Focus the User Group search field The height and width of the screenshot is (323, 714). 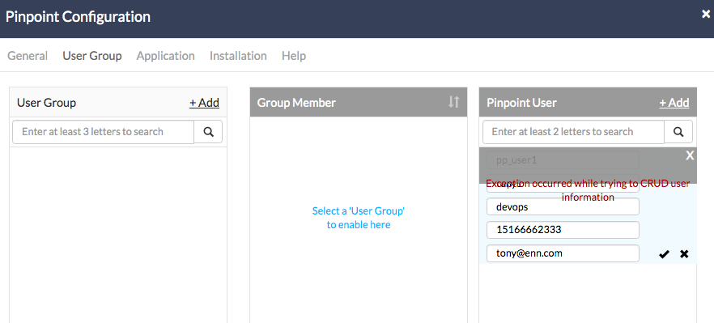(104, 132)
